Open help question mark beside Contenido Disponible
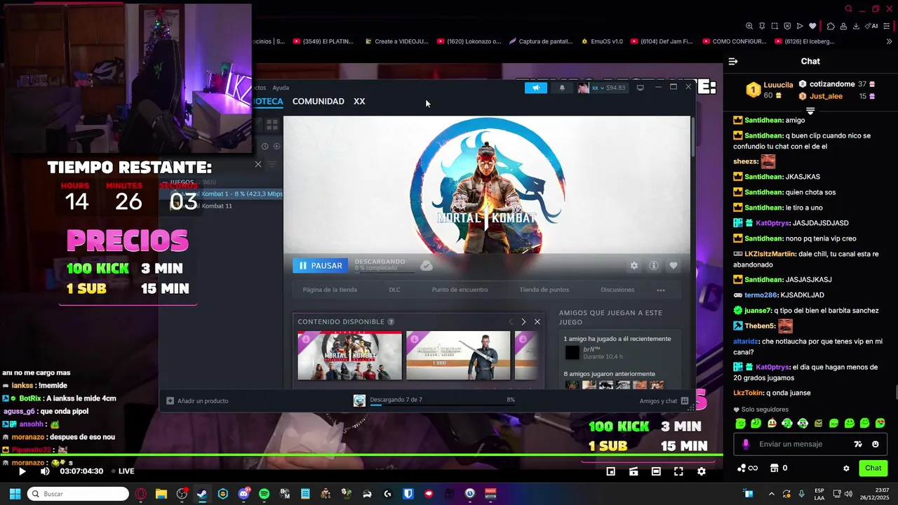 391,322
